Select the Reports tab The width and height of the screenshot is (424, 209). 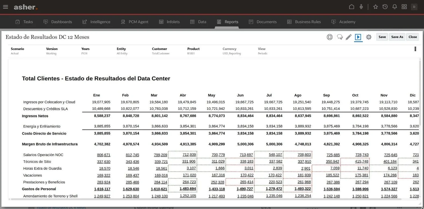pyautogui.click(x=228, y=22)
